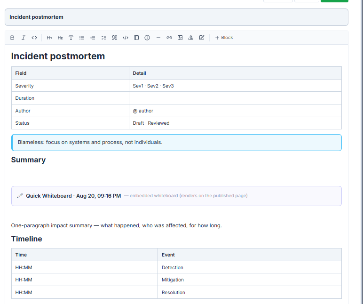Edit the Incident postmortem title field
The width and height of the screenshot is (363, 304).
[176, 17]
